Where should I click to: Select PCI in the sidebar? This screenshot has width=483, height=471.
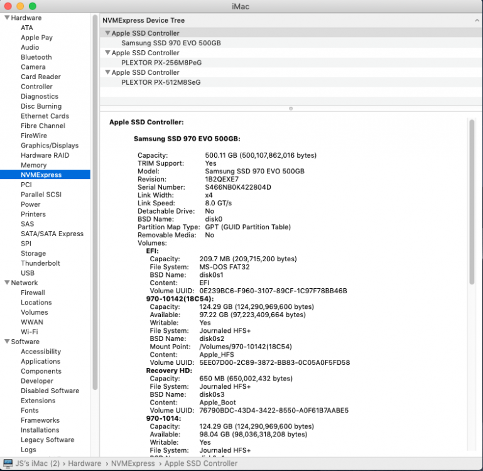(x=26, y=185)
